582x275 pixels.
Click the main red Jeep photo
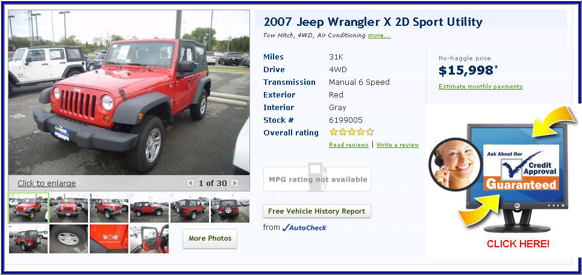(x=129, y=92)
